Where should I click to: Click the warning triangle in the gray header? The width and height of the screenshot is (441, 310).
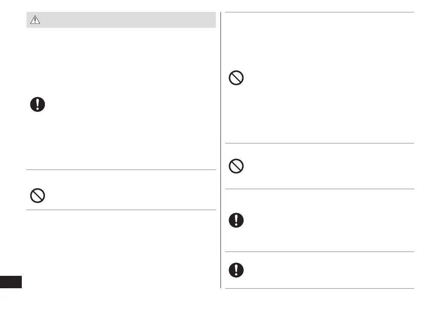tap(35, 20)
